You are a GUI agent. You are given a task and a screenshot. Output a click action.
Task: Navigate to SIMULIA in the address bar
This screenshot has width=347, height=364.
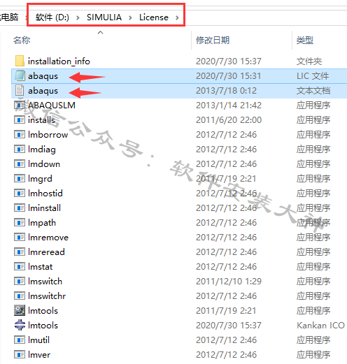[104, 17]
